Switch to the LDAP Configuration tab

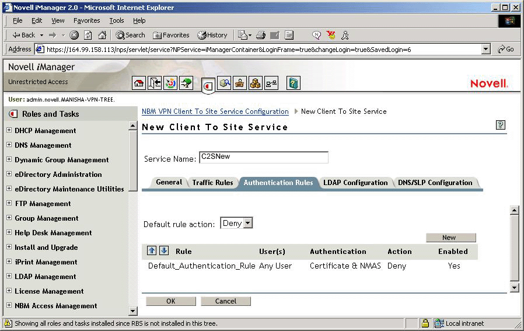tap(355, 183)
